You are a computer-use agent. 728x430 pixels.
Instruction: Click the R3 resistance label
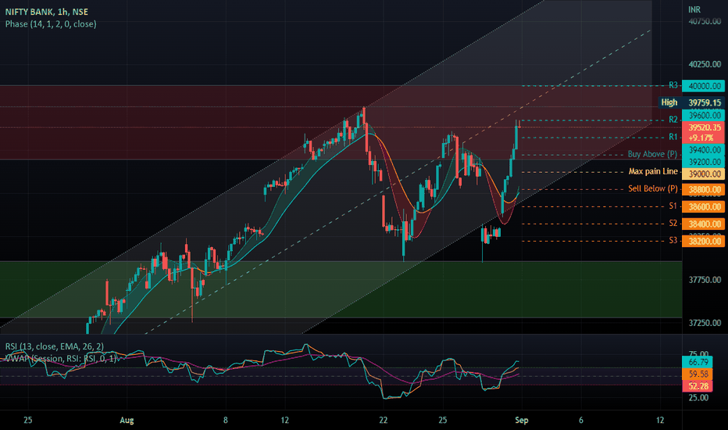coord(673,85)
